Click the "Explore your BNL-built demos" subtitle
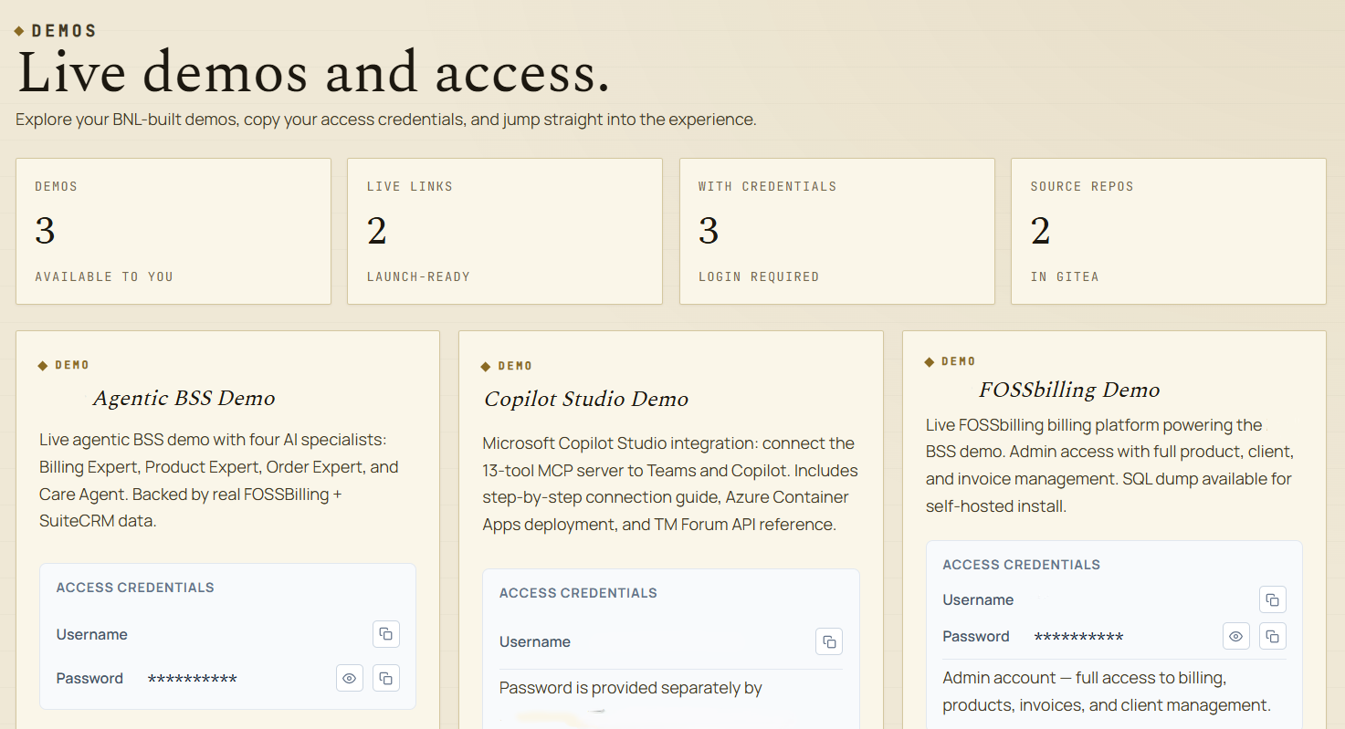Image resolution: width=1345 pixels, height=729 pixels. (386, 120)
